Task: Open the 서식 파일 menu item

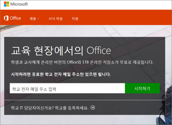Action: (56, 19)
